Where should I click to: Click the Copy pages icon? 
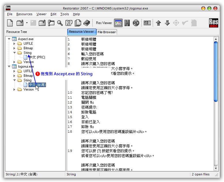(78, 23)
